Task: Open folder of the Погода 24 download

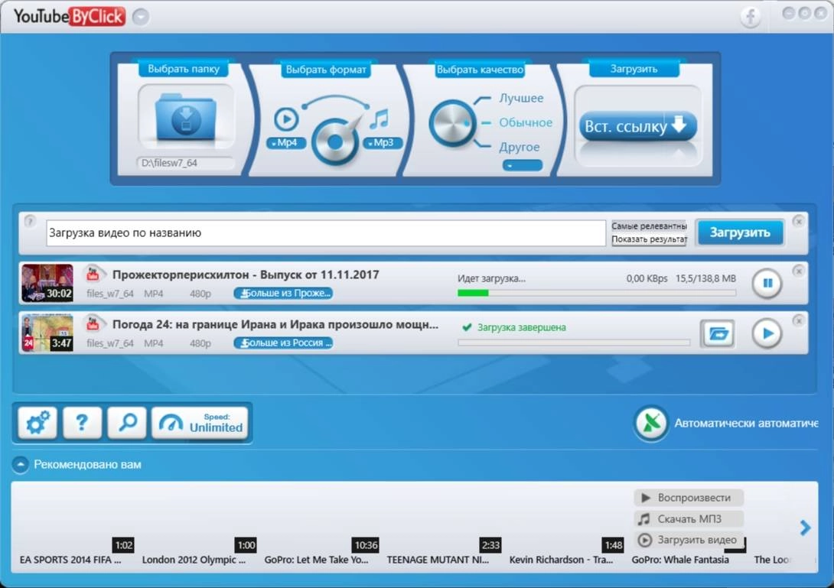Action: click(x=718, y=334)
